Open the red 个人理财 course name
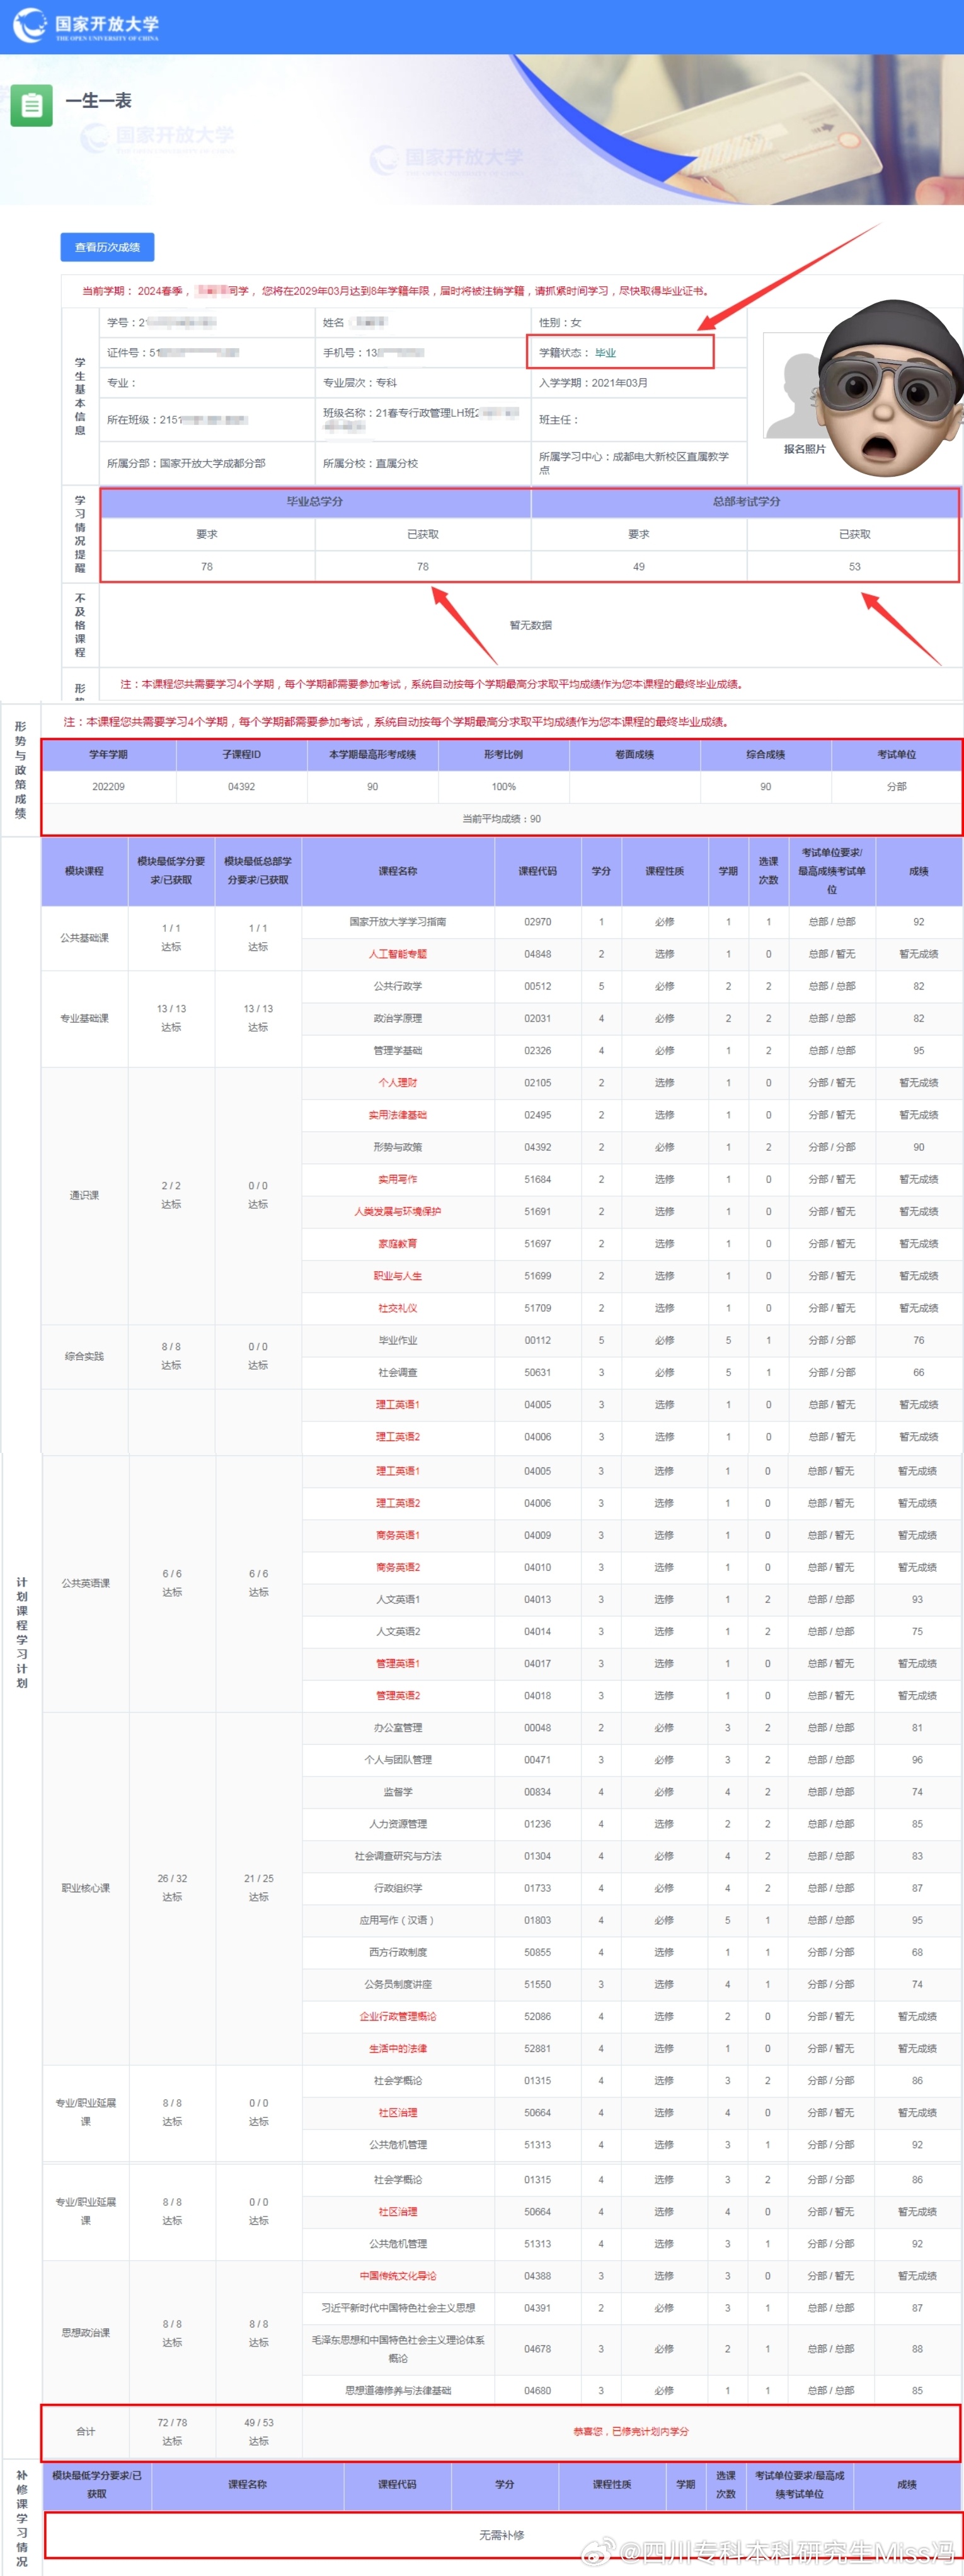 pyautogui.click(x=398, y=1083)
